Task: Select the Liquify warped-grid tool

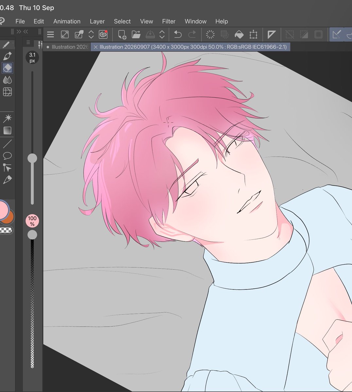Action: [x=7, y=92]
